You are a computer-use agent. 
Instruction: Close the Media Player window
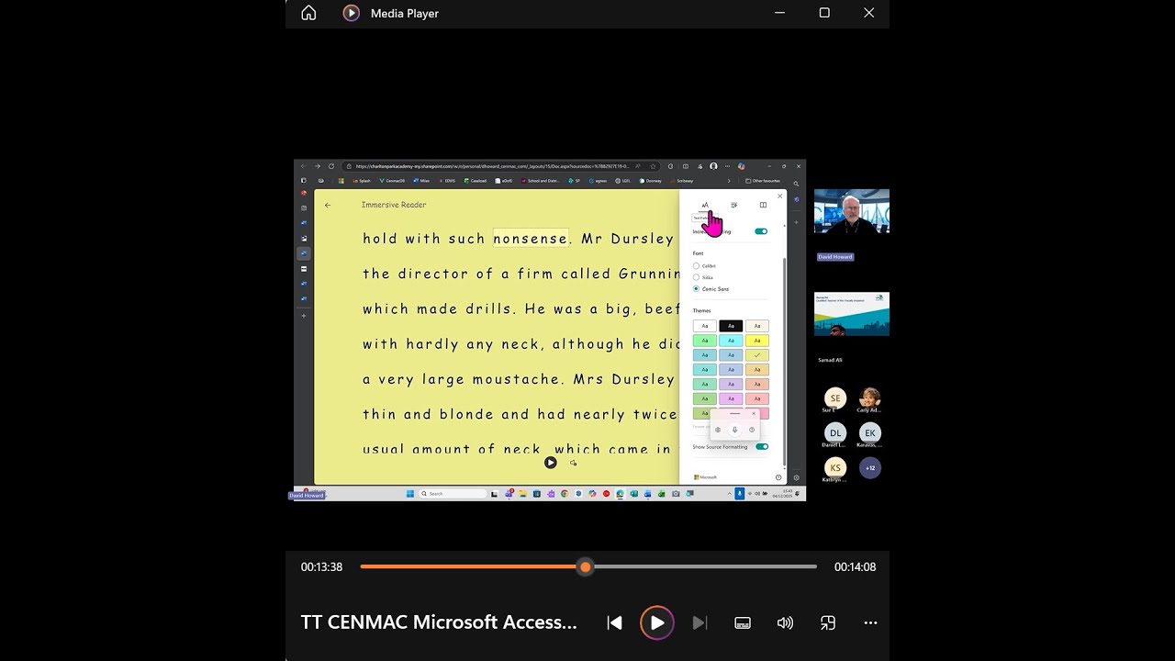(x=868, y=13)
